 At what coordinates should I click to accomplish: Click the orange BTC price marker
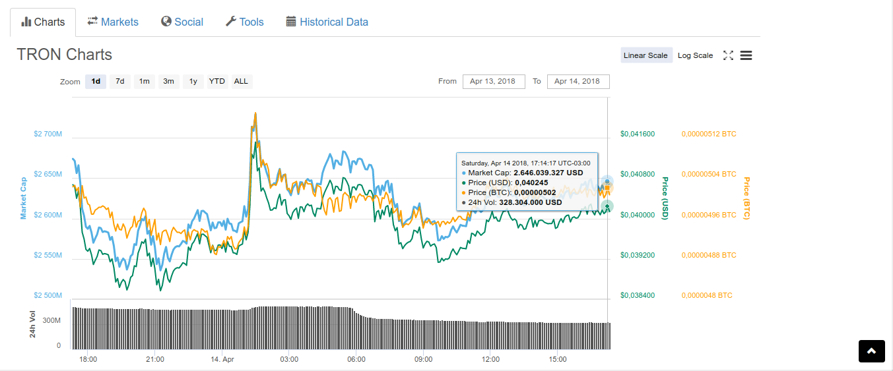[607, 189]
